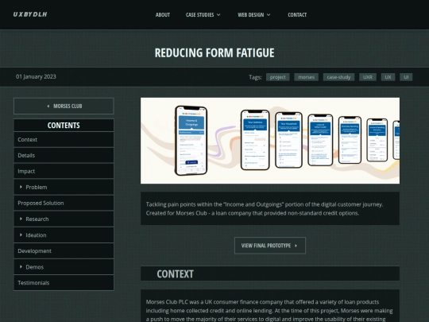Image resolution: width=429 pixels, height=322 pixels.
Task: Expand the Web Design dropdown chevron
Action: point(269,15)
